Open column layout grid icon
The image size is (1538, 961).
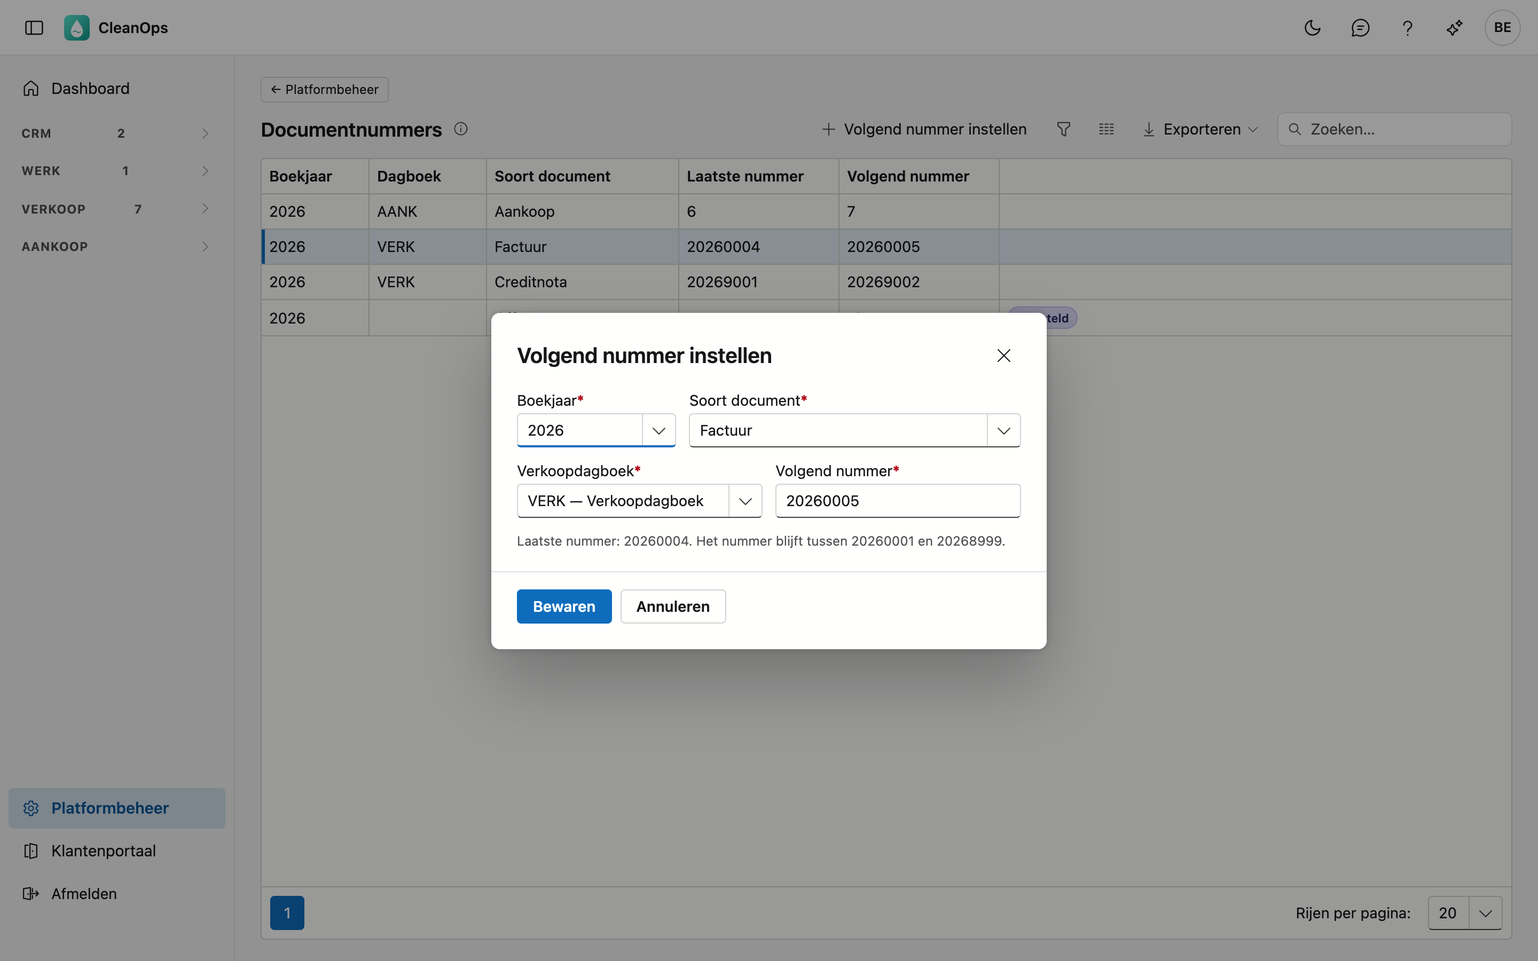(x=1106, y=129)
